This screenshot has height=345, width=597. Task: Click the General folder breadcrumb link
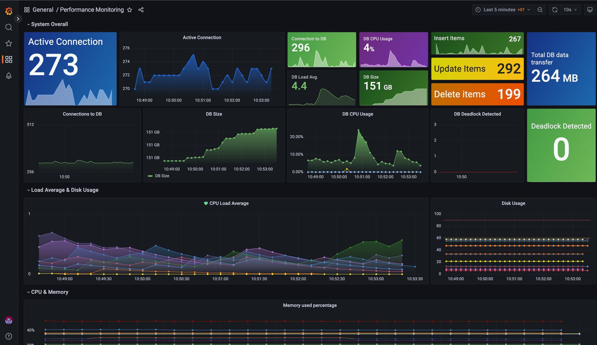pos(43,10)
